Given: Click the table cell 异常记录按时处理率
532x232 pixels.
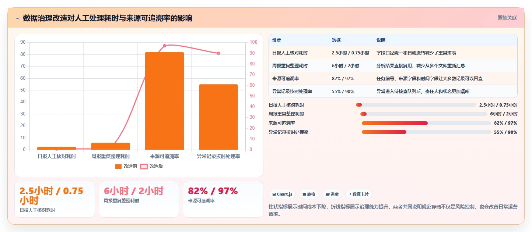Looking at the screenshot, I should pos(292,92).
